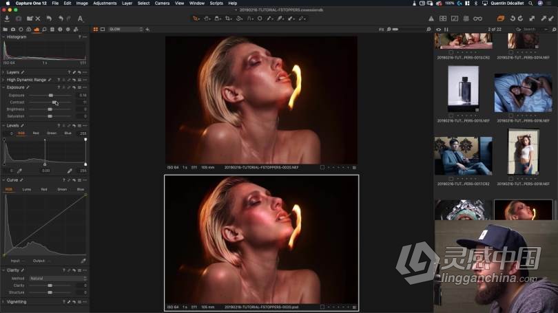
Task: Click the Exposure warning triangle icon
Action: 431,19
